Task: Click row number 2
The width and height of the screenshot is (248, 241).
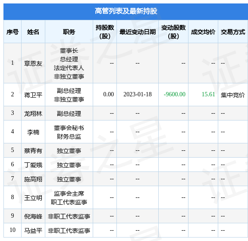Action: click(13, 95)
